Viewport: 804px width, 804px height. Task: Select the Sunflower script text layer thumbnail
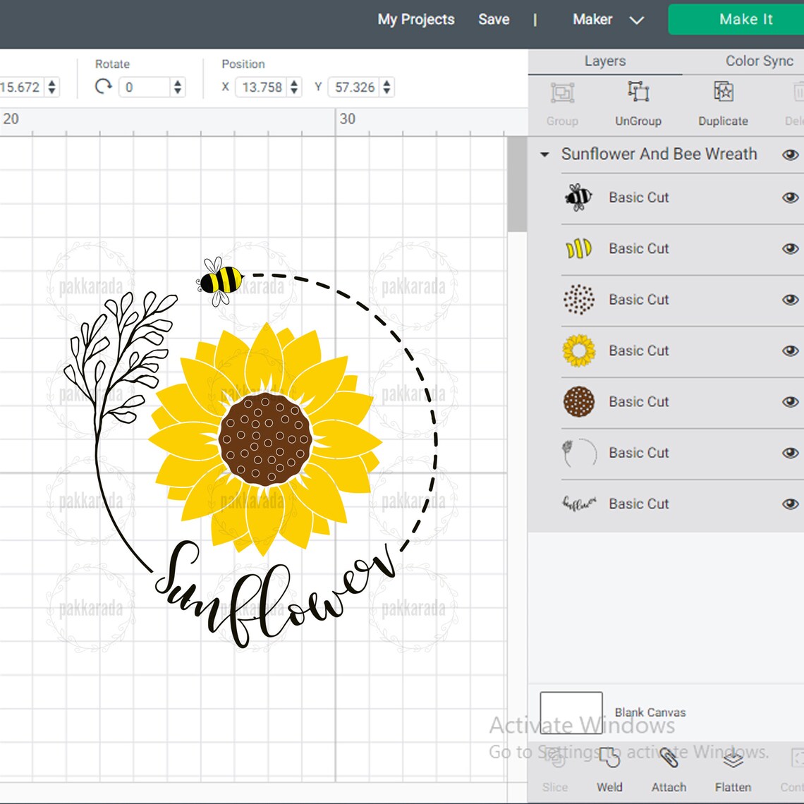(x=580, y=504)
